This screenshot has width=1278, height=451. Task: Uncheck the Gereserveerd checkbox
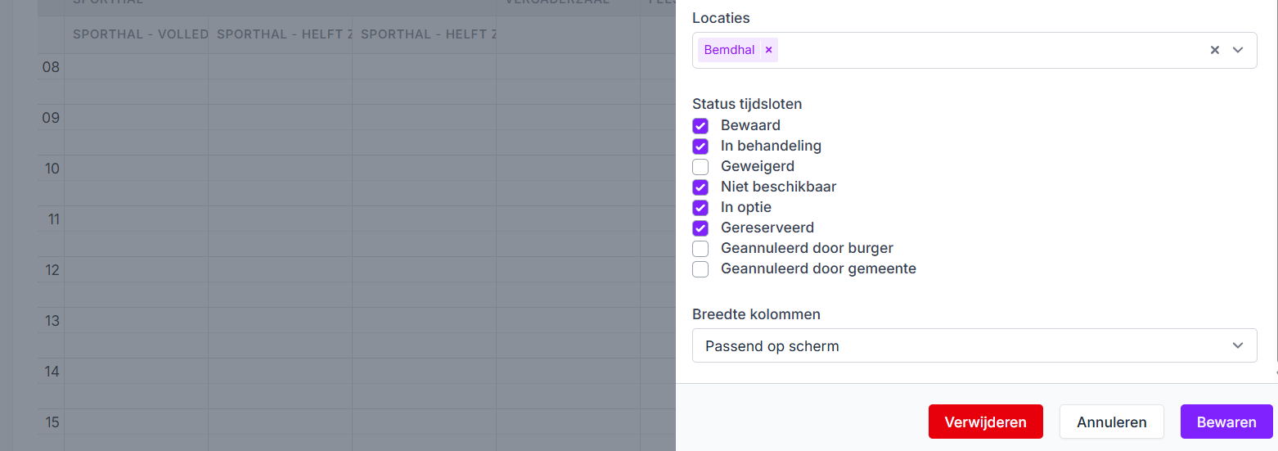click(x=700, y=228)
